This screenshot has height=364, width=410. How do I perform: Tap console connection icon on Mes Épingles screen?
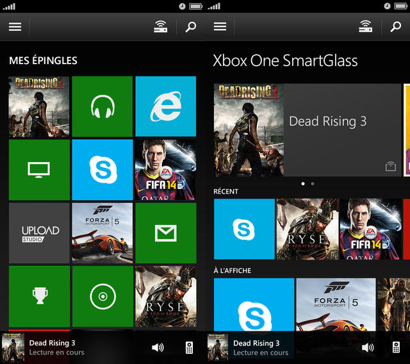[161, 27]
